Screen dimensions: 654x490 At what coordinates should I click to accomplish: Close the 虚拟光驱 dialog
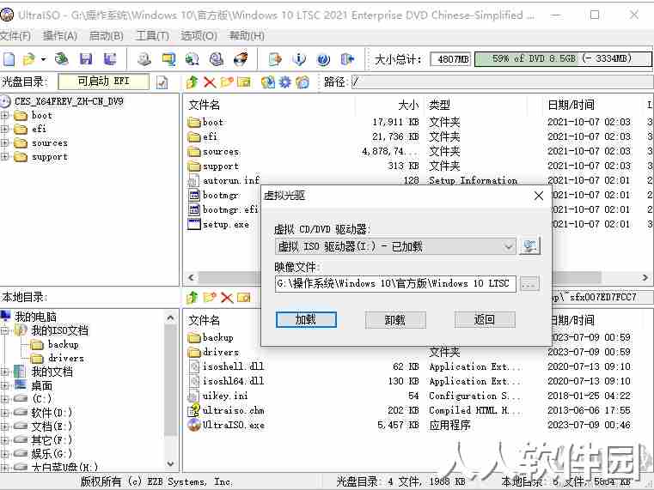point(539,196)
